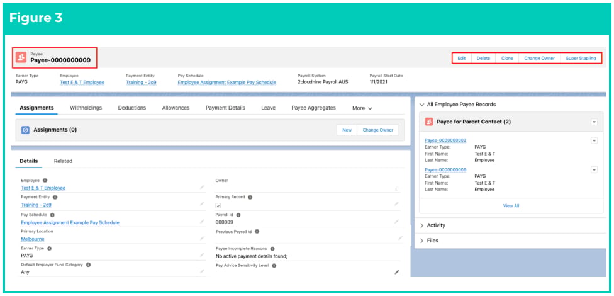Open the Melbourne primary location link
Screen dimensions: 614x296
coord(33,239)
